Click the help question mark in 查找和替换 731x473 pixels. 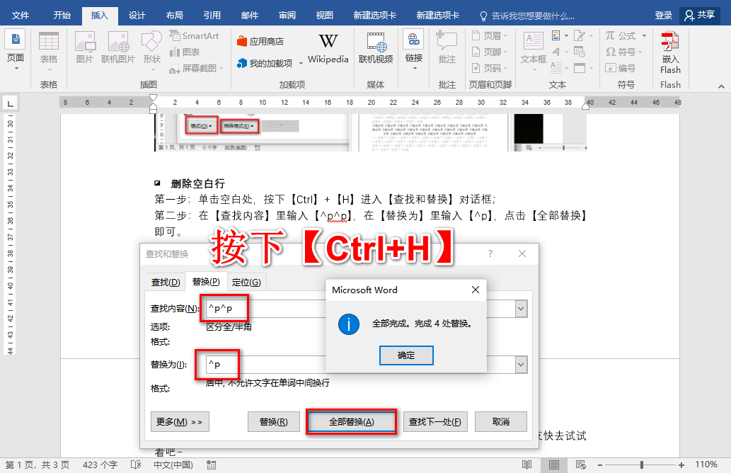coord(490,253)
